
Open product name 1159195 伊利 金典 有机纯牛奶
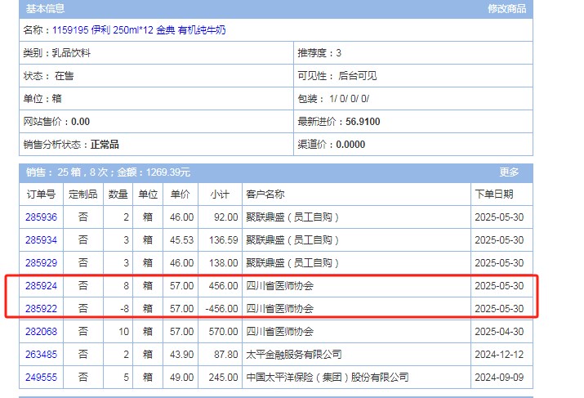pos(139,29)
